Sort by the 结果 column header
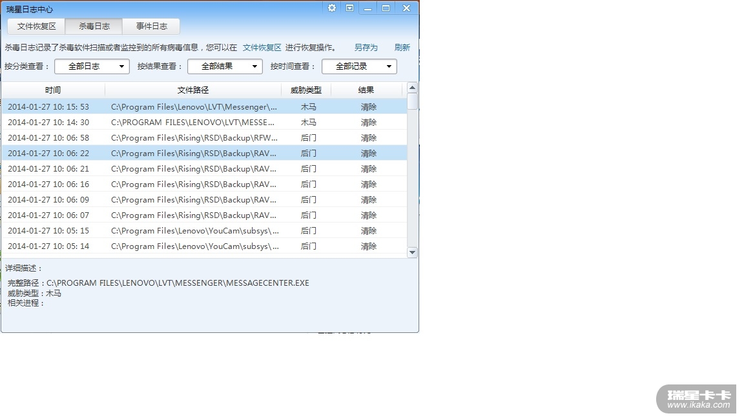This screenshot has width=744, height=418. [366, 90]
